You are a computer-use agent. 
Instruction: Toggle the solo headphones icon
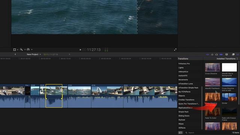coord(216,54)
